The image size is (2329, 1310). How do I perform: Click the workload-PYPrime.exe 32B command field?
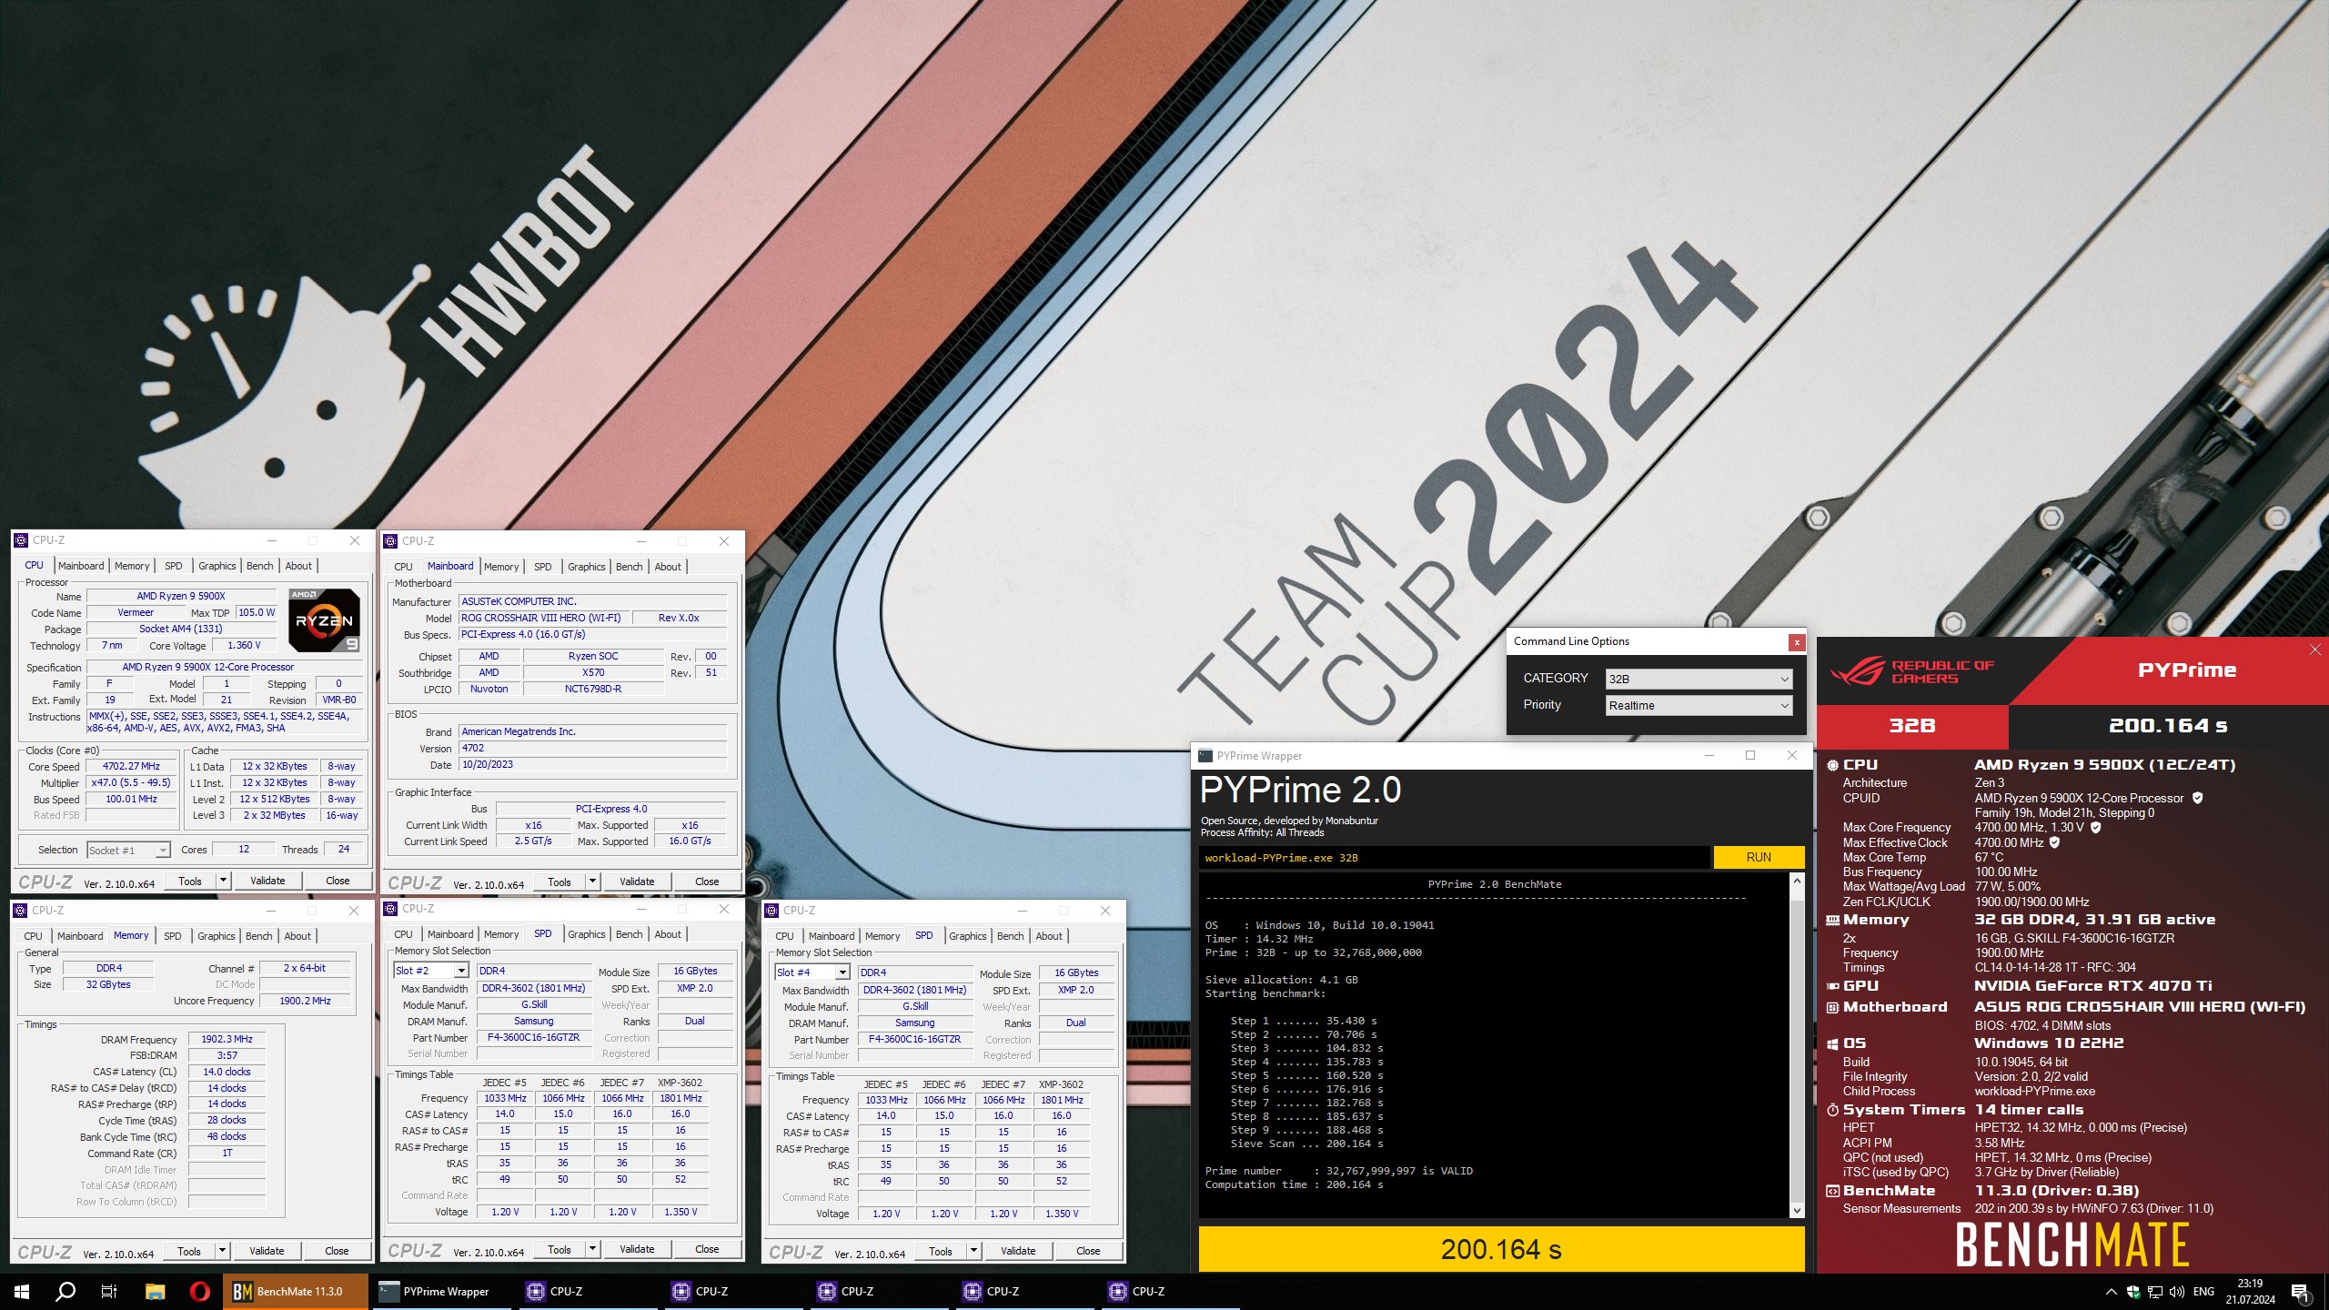tap(1455, 857)
